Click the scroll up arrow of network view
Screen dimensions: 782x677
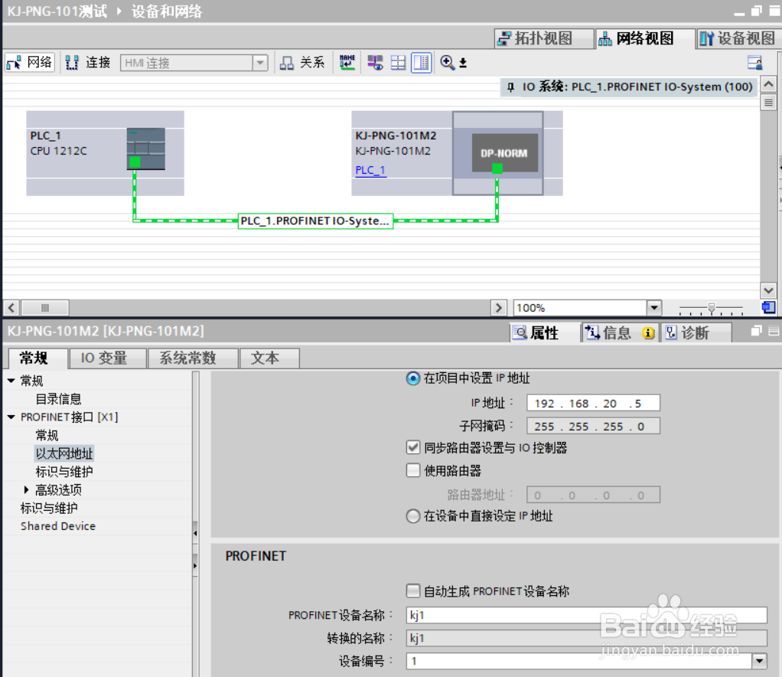[x=768, y=84]
